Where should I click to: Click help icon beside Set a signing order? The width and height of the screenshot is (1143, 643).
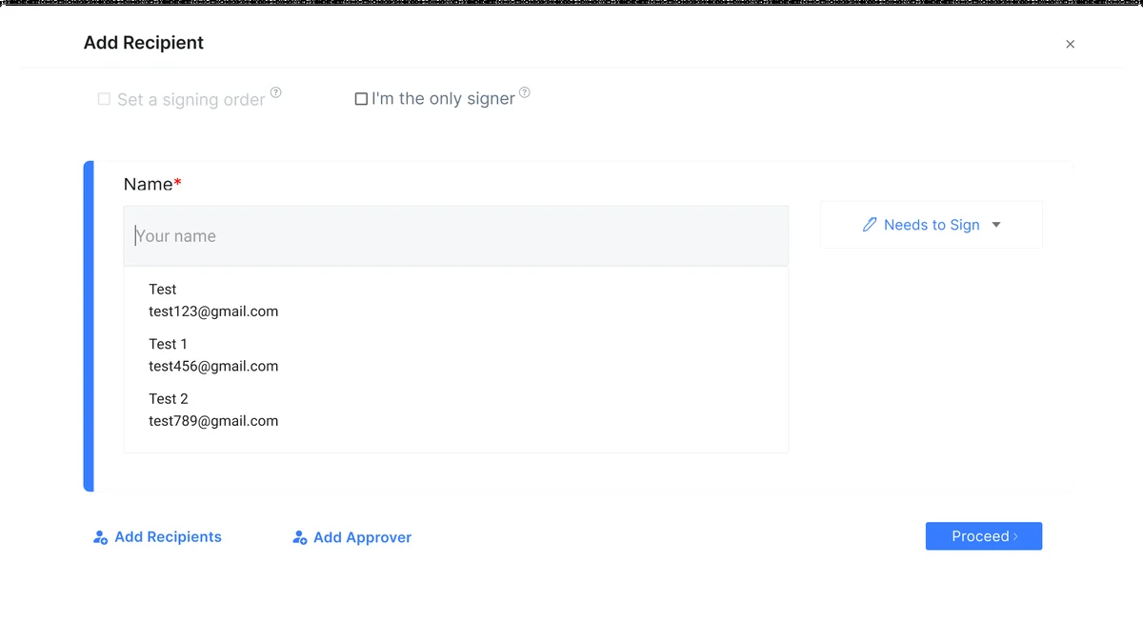(276, 92)
